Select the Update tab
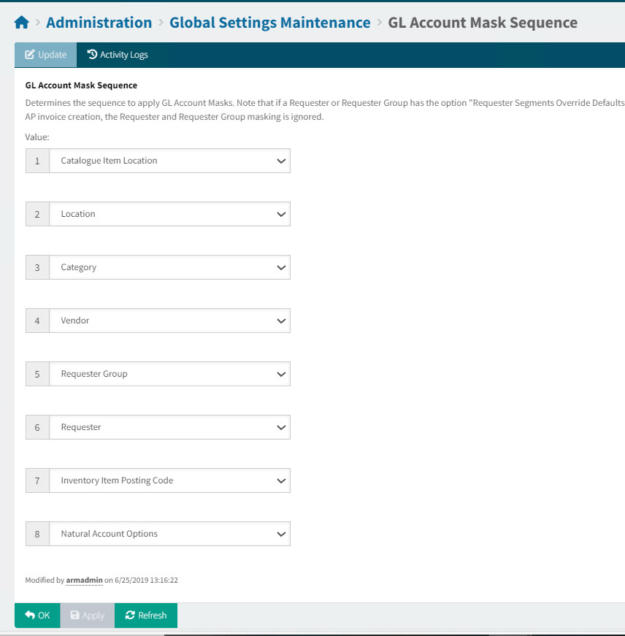 point(45,54)
